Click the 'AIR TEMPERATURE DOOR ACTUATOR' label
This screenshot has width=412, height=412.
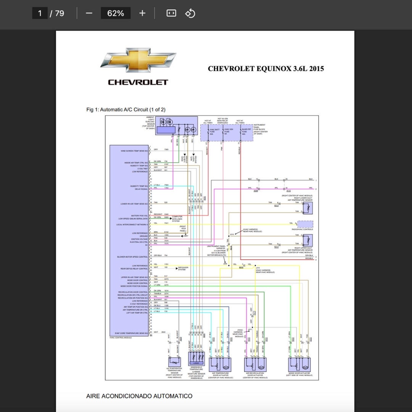pos(220,375)
